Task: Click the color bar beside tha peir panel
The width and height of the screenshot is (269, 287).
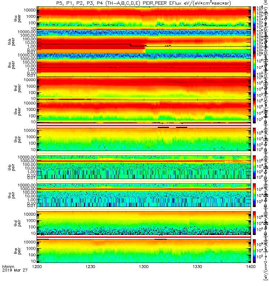Action: (254, 139)
